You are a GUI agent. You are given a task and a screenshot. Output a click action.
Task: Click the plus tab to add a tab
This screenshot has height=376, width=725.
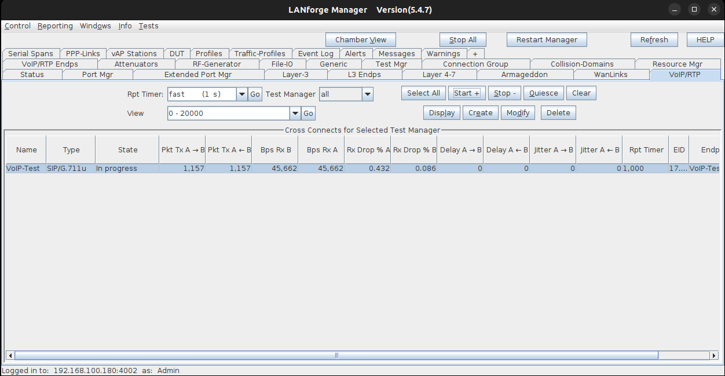tap(475, 53)
